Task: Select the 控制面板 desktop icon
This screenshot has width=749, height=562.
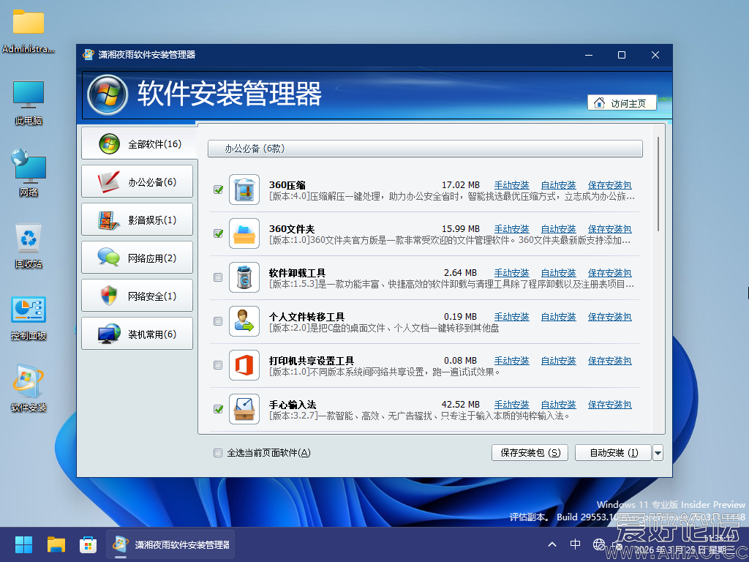Action: pos(29,318)
